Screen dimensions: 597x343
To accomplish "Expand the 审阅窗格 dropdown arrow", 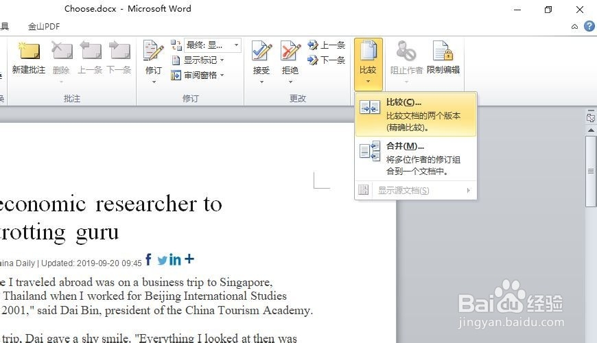I will pos(222,75).
